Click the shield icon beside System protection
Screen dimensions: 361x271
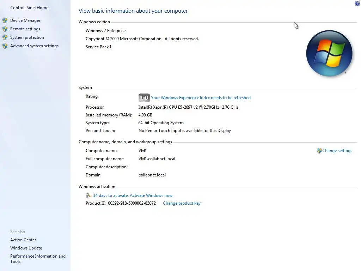(x=5, y=37)
